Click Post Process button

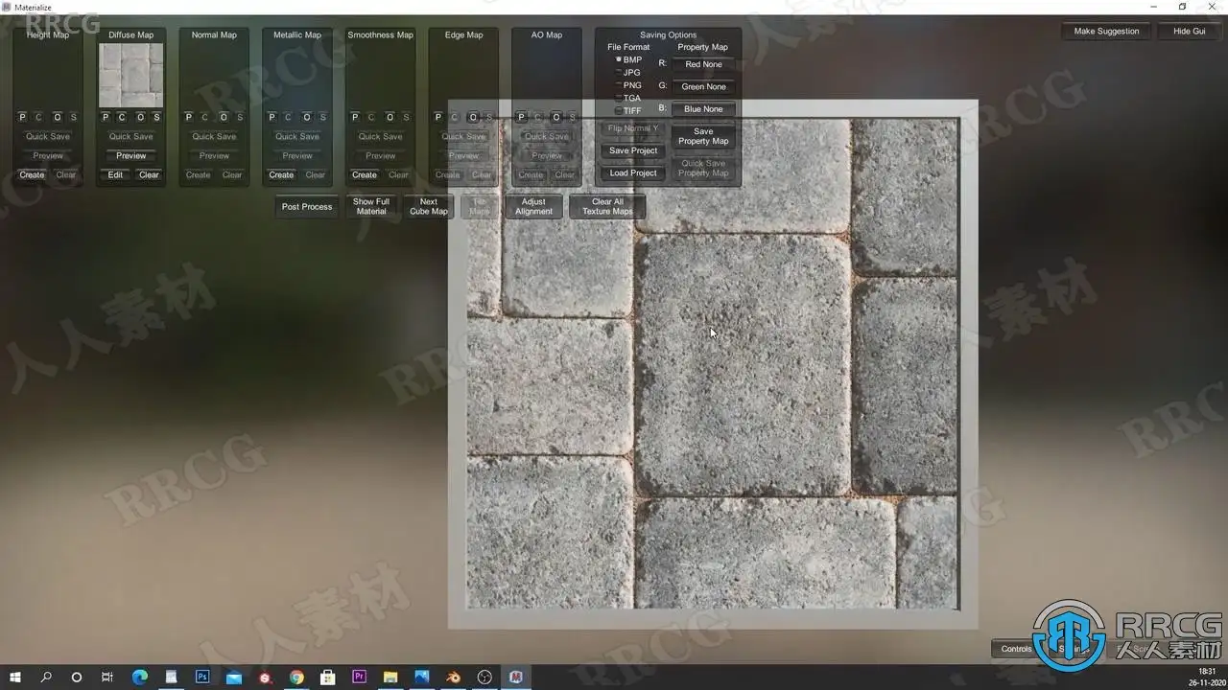307,207
